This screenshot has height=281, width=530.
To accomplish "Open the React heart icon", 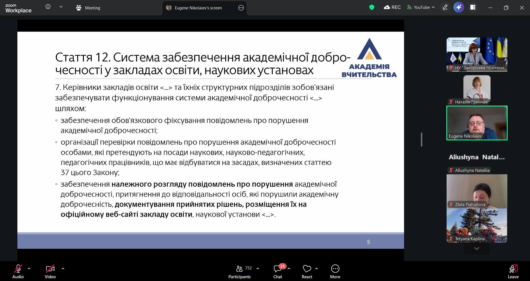I will pyautogui.click(x=307, y=272).
